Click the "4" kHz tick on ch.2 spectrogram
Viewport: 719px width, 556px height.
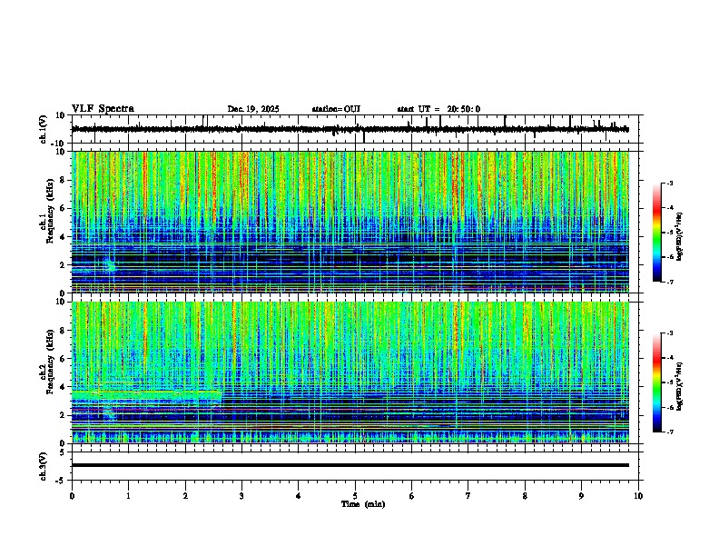(64, 387)
